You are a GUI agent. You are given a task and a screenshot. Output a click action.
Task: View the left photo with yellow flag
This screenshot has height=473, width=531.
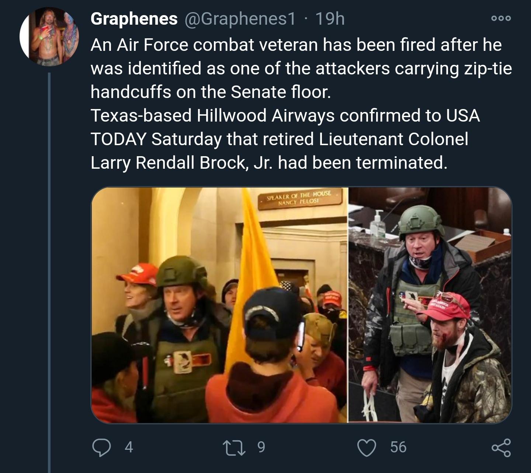point(219,305)
